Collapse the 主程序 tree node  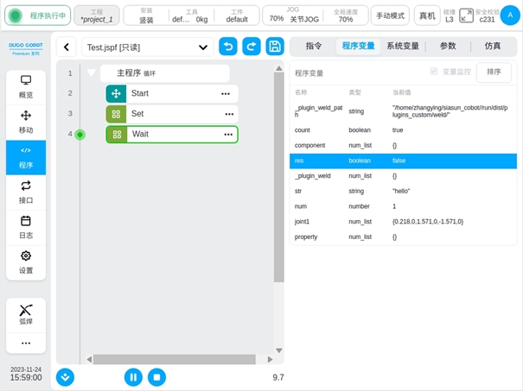tap(92, 73)
